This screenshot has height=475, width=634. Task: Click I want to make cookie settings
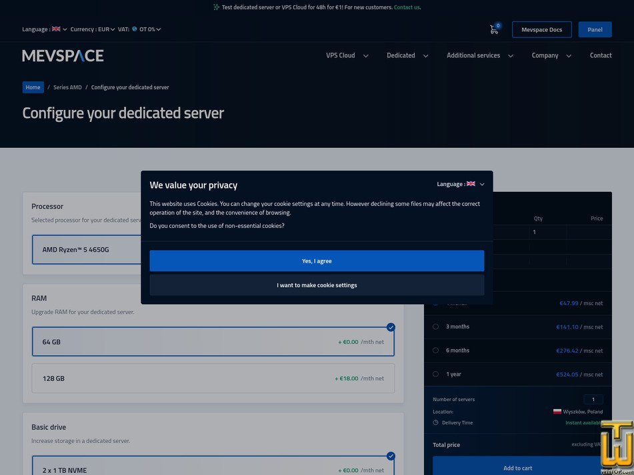point(317,285)
